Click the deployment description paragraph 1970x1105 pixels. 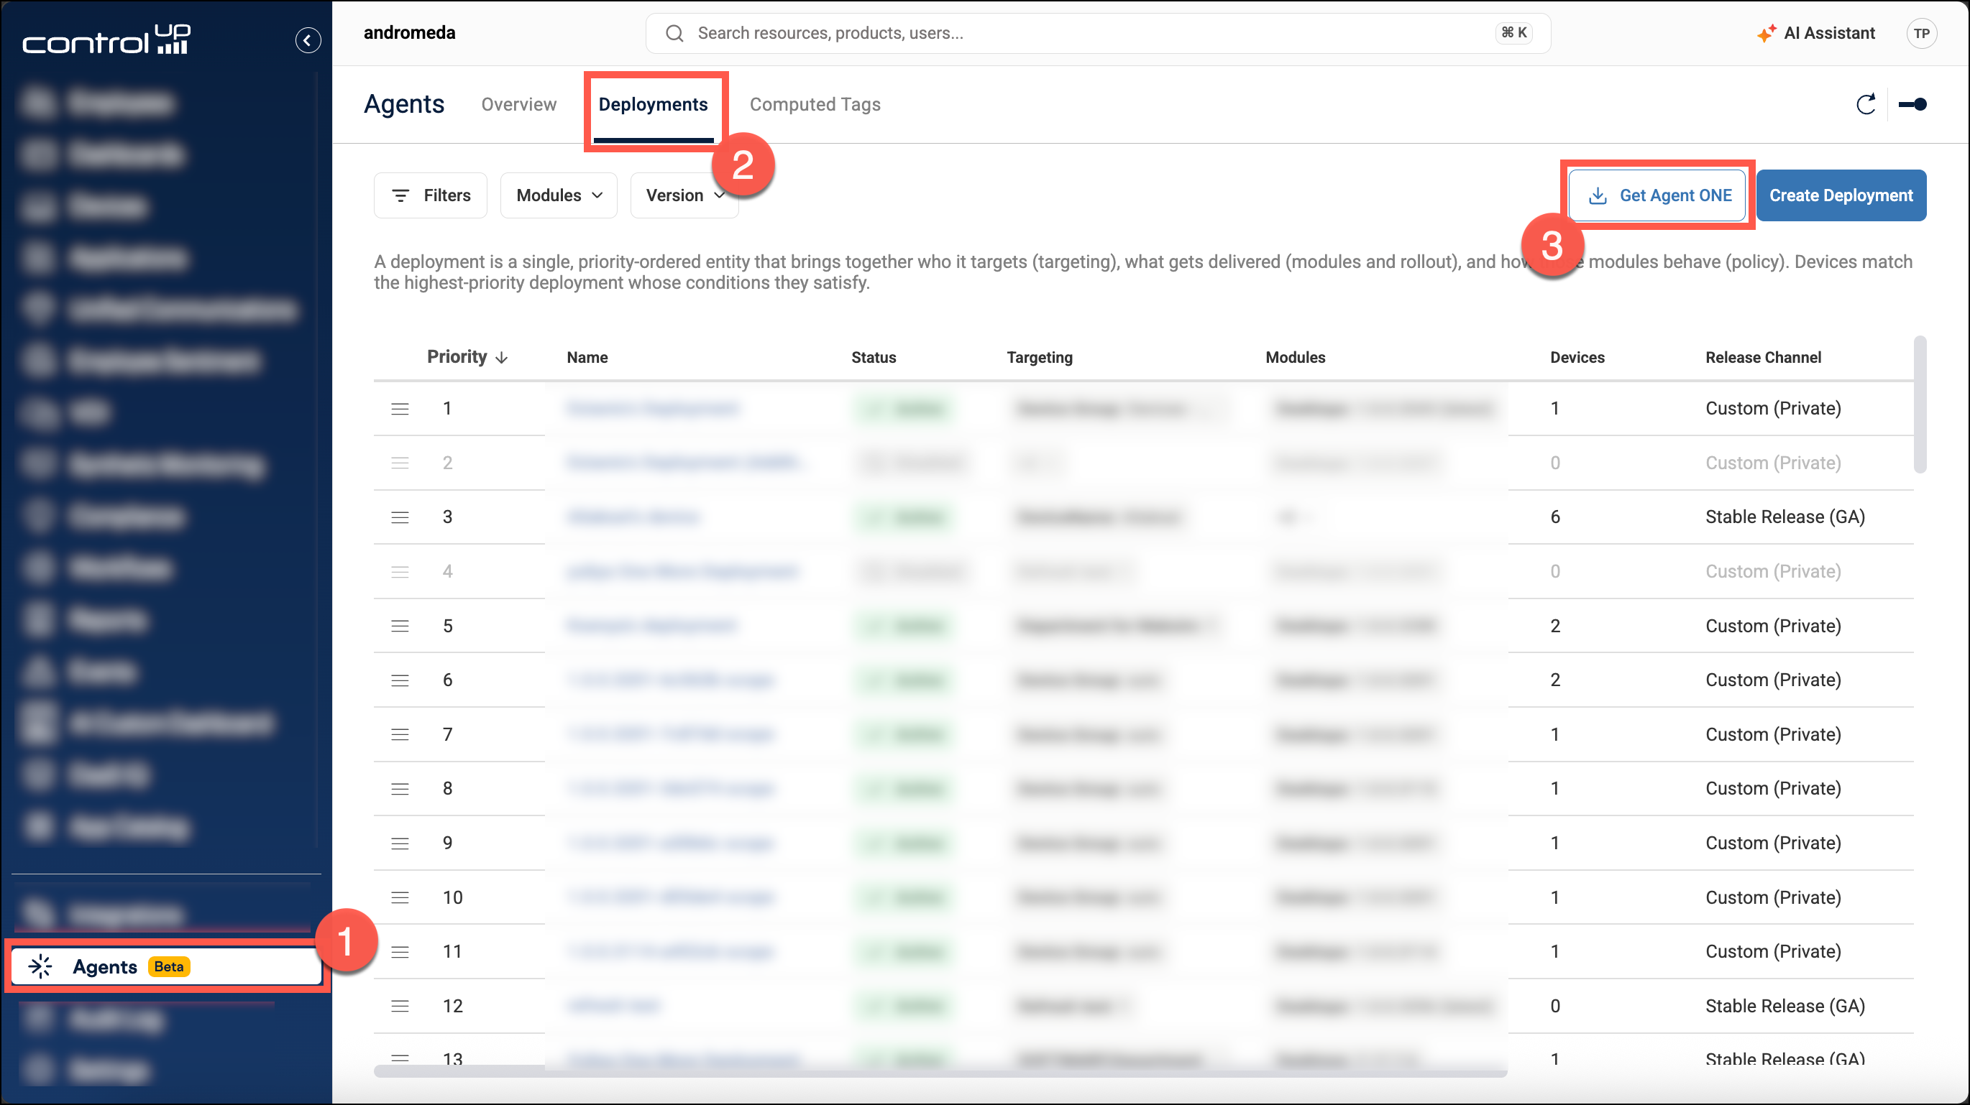(1142, 272)
